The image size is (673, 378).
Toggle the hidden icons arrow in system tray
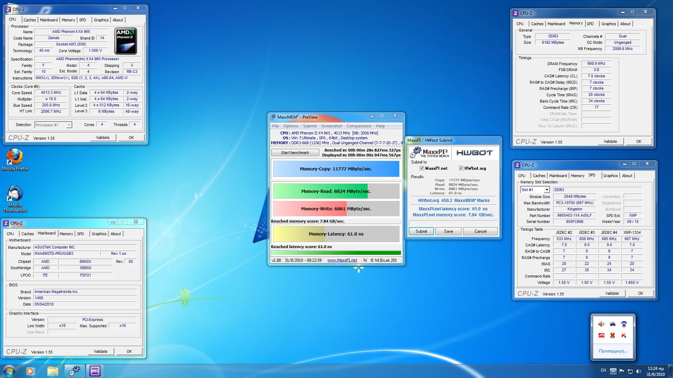613,371
